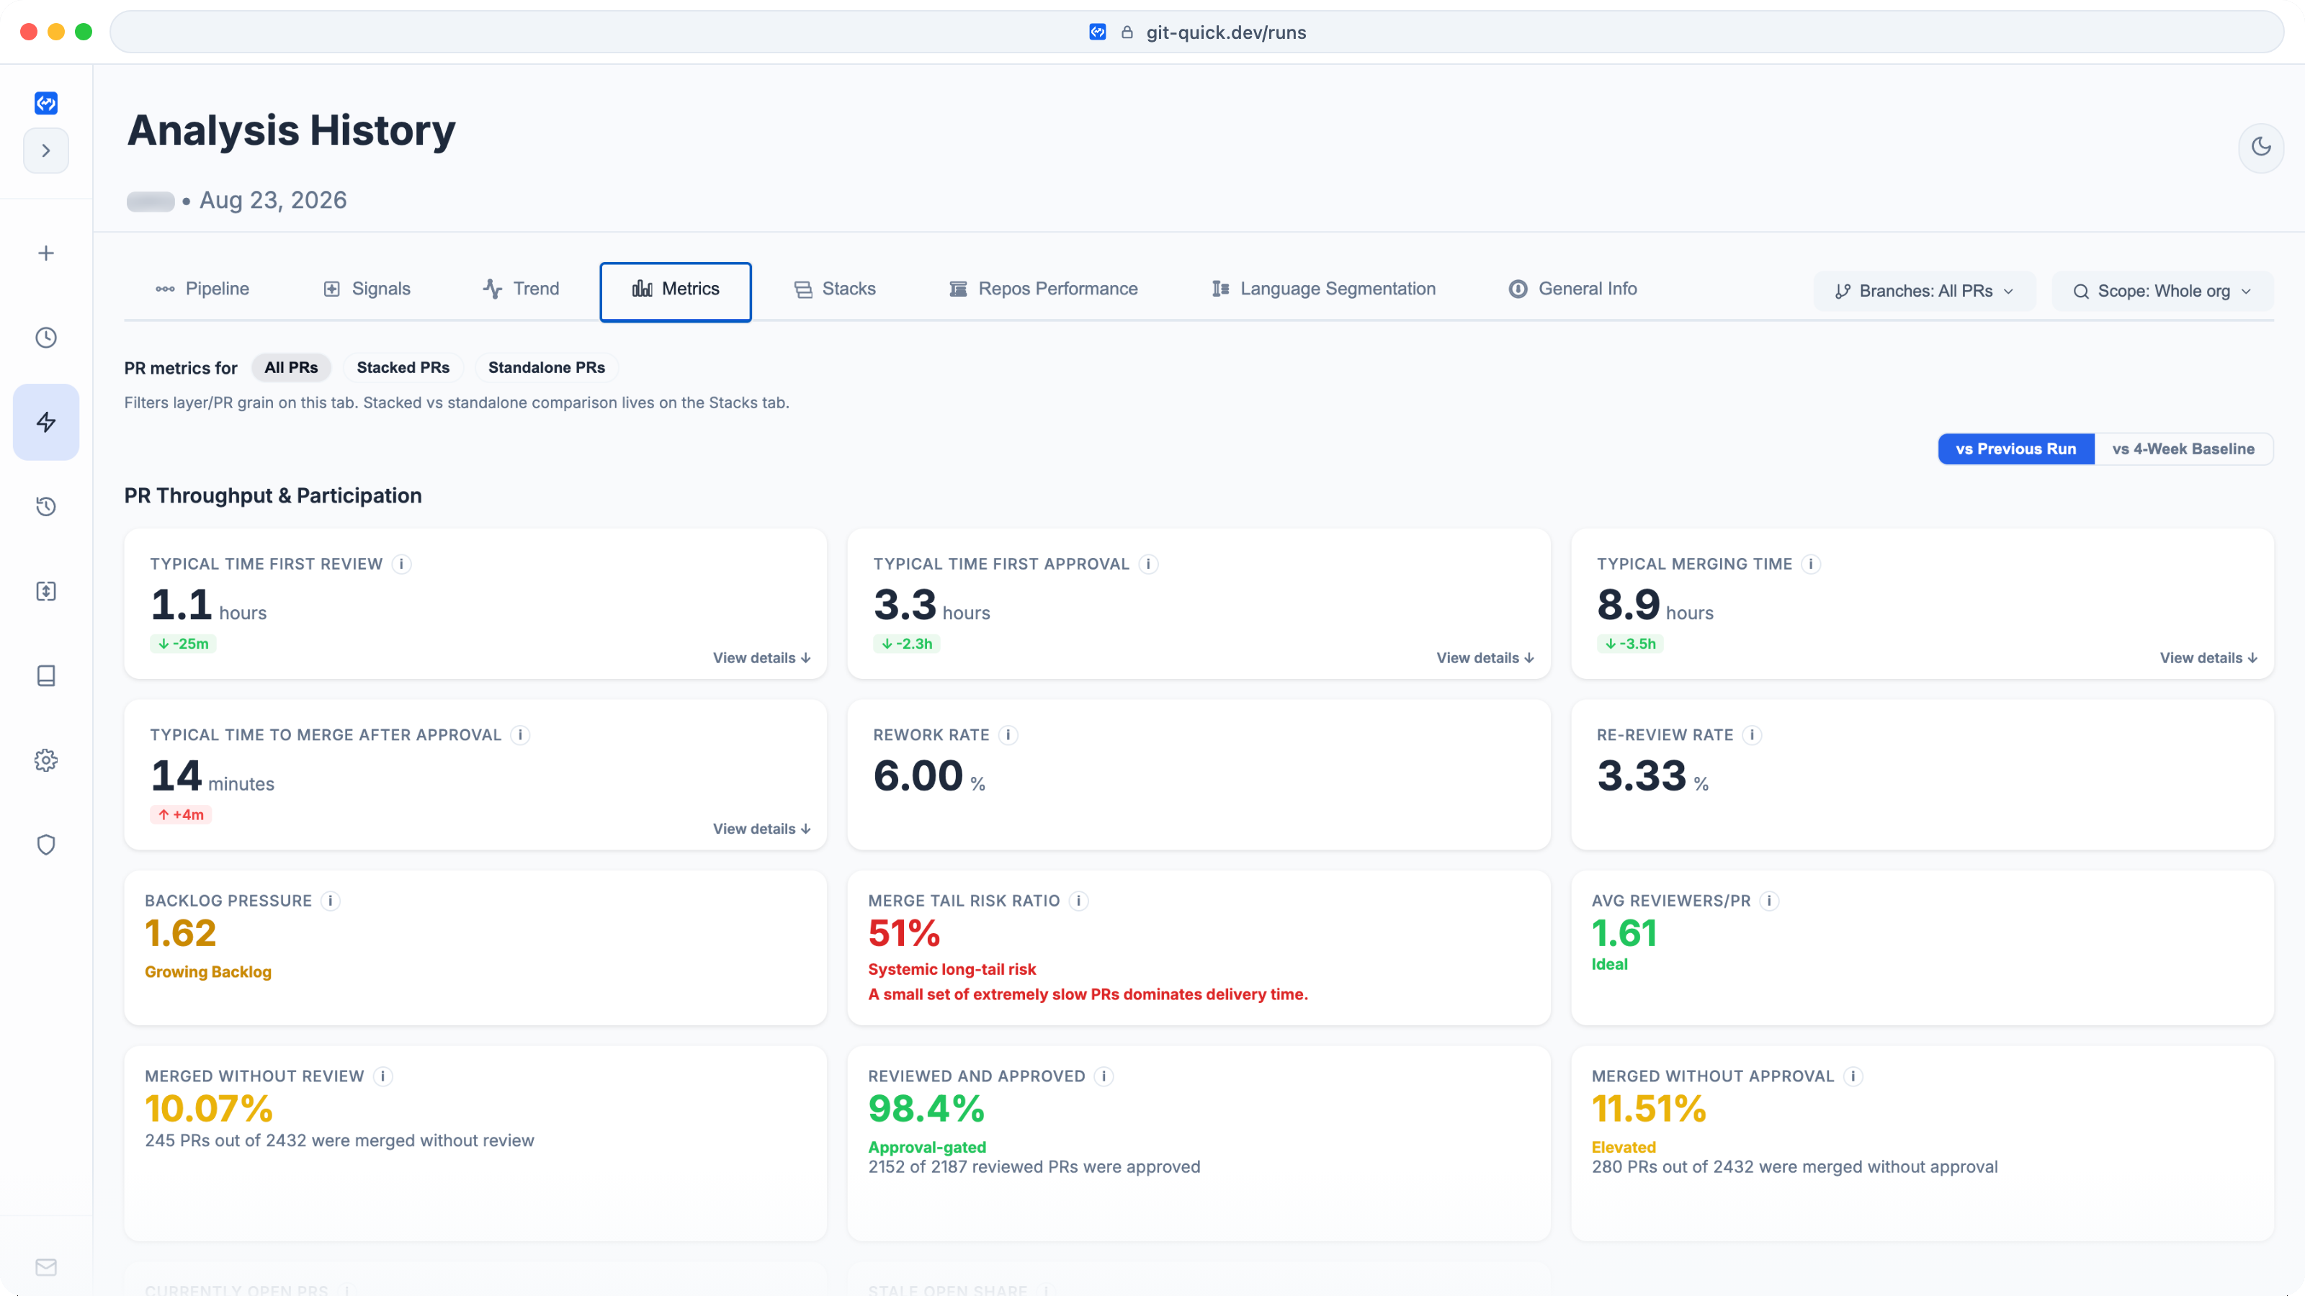Open the Repos Performance tab

[1043, 289]
